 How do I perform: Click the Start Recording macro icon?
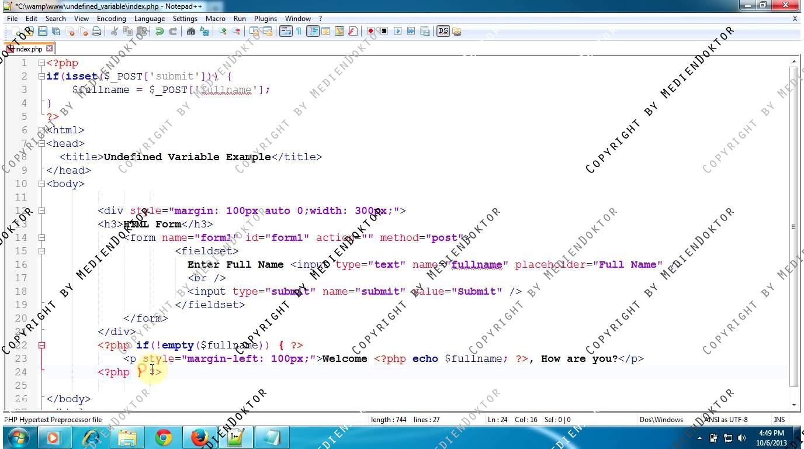[x=370, y=32]
